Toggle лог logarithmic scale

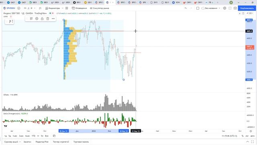tap(247, 136)
